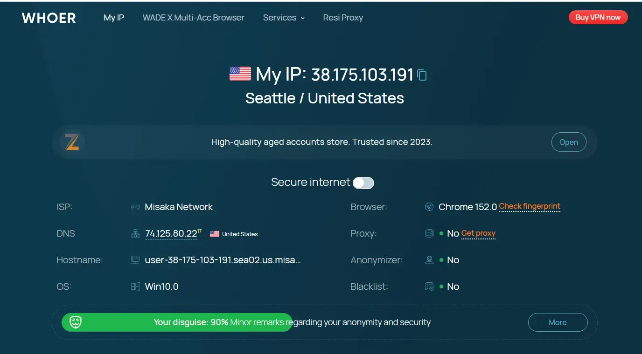Expand the Services dropdown menu

coord(284,18)
